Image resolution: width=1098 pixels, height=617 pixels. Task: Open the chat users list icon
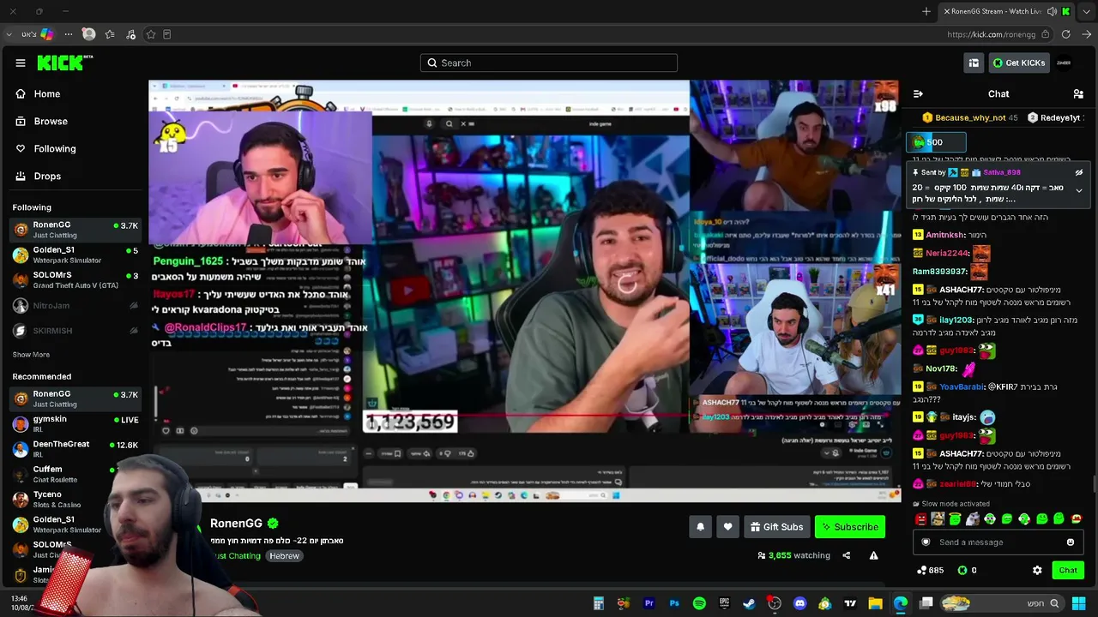[1078, 93]
